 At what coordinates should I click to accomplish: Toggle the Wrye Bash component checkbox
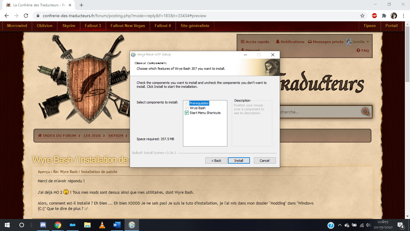coord(187,108)
